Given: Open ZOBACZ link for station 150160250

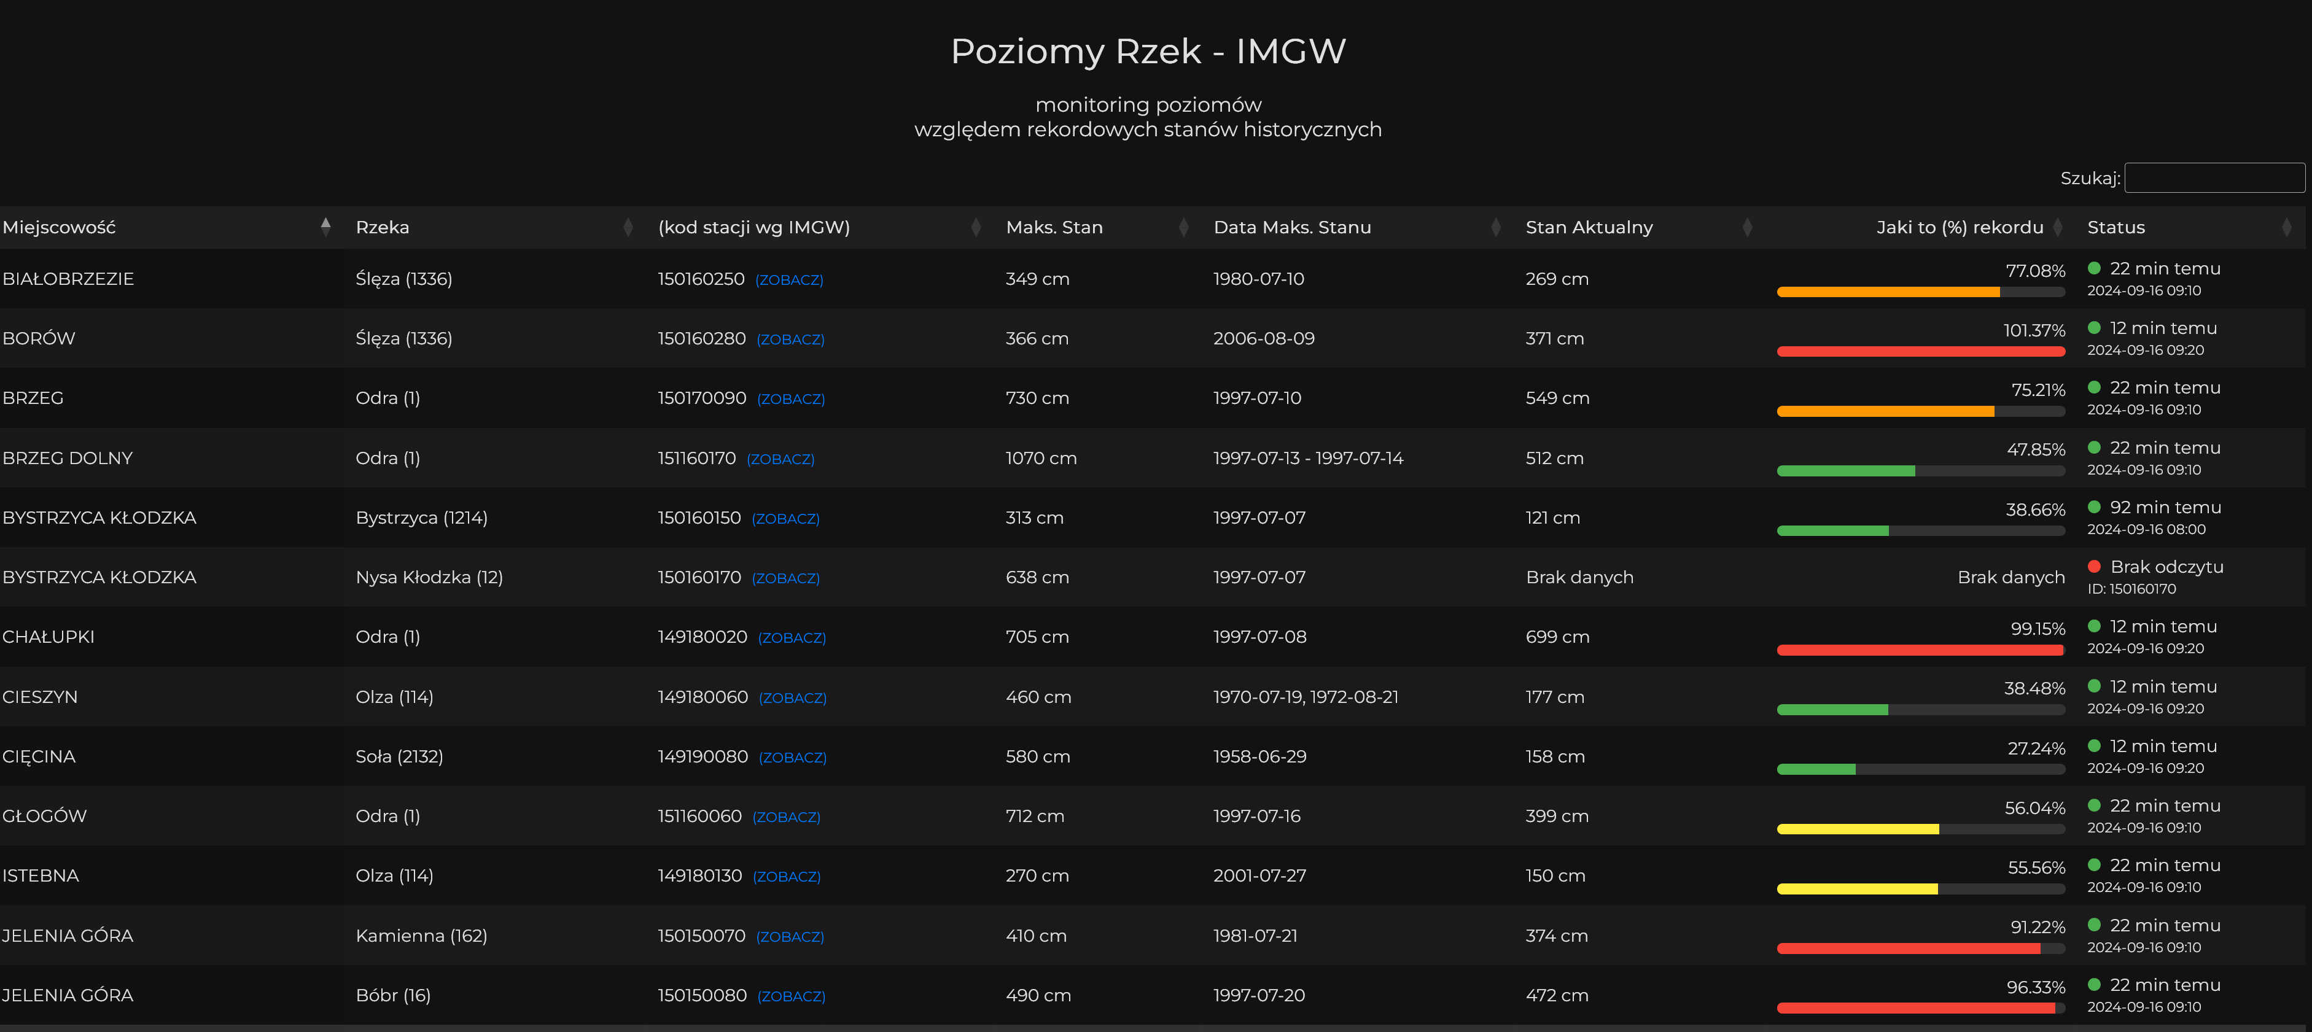Looking at the screenshot, I should click(789, 280).
